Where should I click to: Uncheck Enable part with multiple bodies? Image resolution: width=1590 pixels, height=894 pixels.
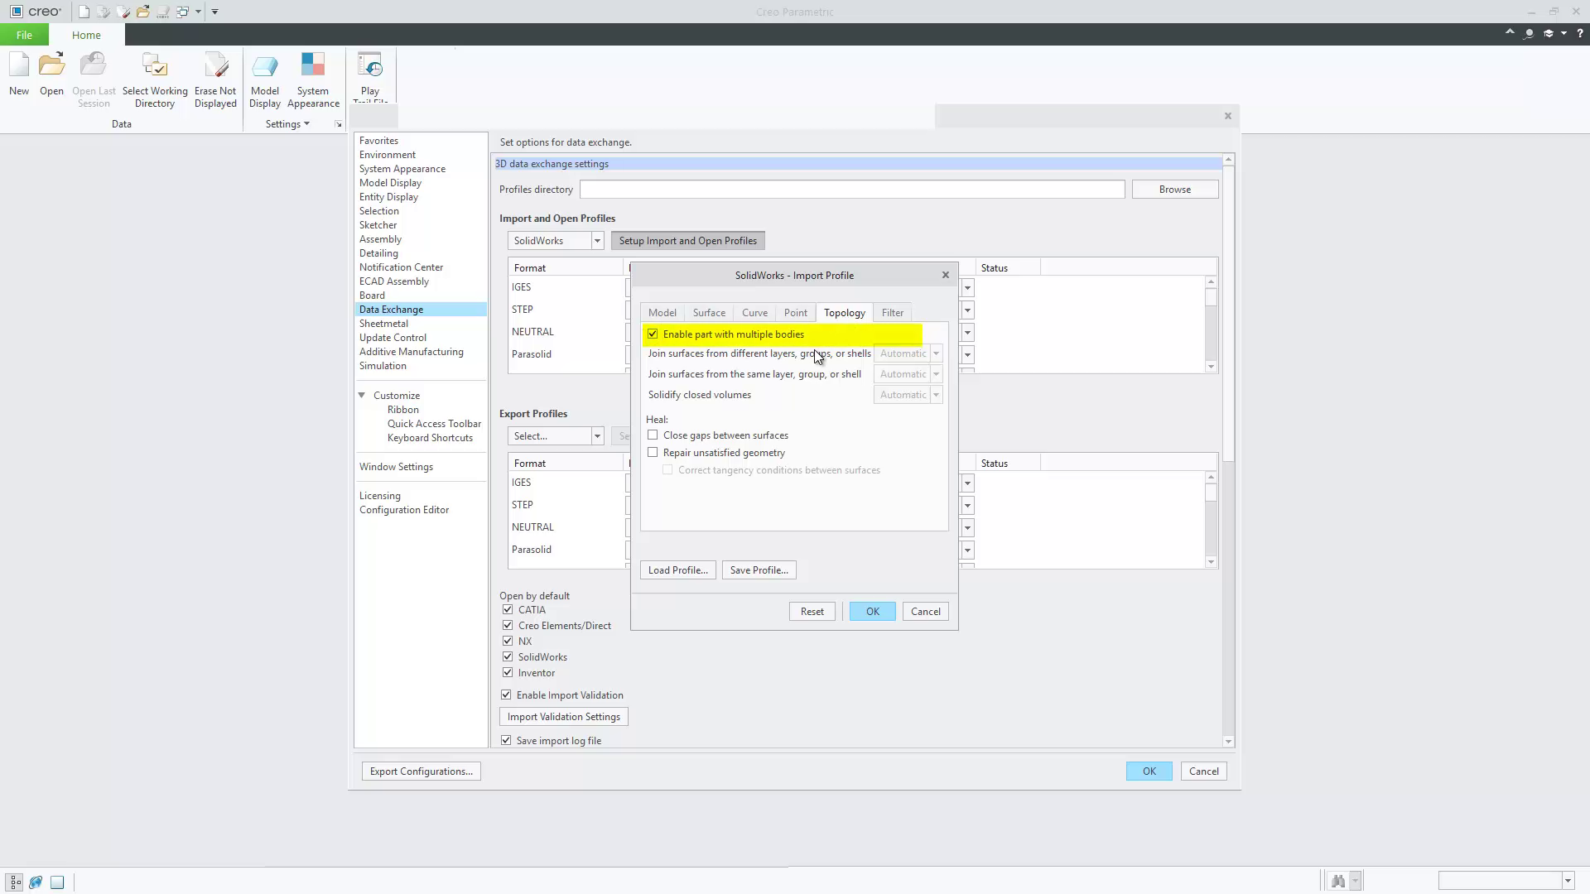pyautogui.click(x=653, y=334)
